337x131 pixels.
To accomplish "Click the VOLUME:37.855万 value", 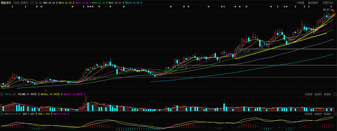I will [x=27, y=94].
